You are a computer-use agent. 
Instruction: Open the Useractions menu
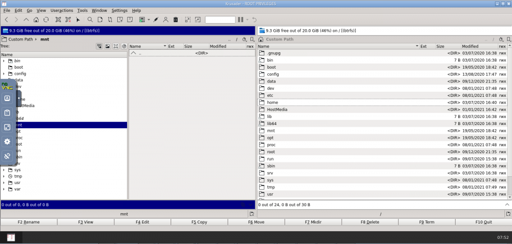tap(62, 10)
